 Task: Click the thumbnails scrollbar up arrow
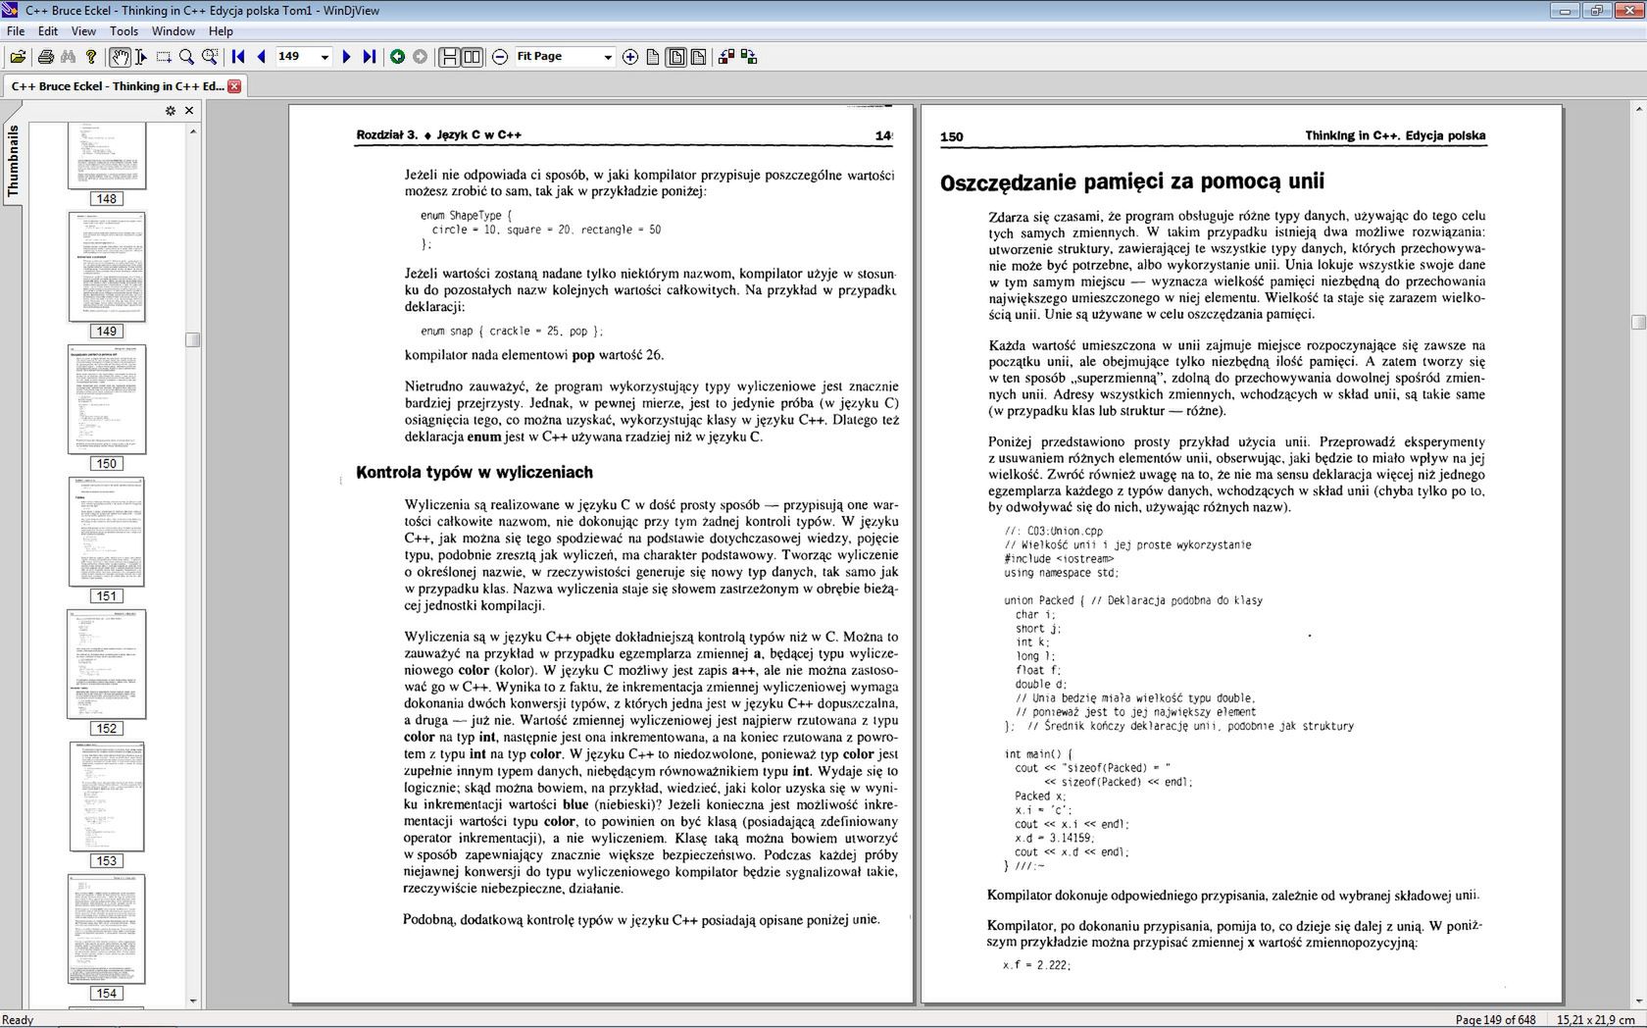pyautogui.click(x=193, y=131)
